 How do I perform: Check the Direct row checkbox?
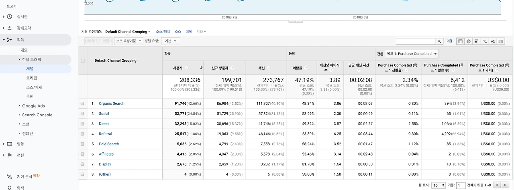[x=82, y=123]
